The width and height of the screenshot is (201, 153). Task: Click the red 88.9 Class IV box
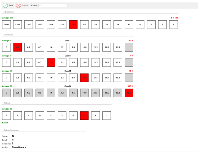(x=129, y=93)
